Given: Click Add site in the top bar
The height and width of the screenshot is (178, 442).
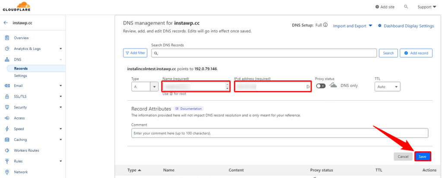Looking at the screenshot, I should (x=385, y=7).
